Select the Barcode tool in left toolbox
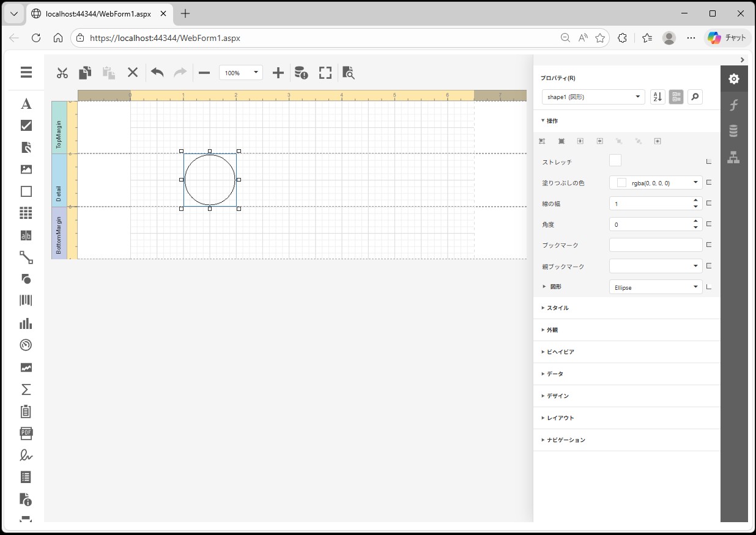756x535 pixels. 26,300
